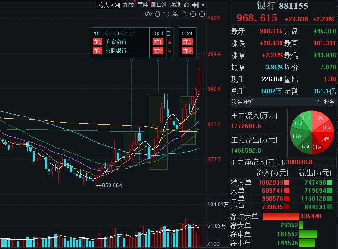
Task: Click the 流入(万元) column header
Action: point(272,173)
